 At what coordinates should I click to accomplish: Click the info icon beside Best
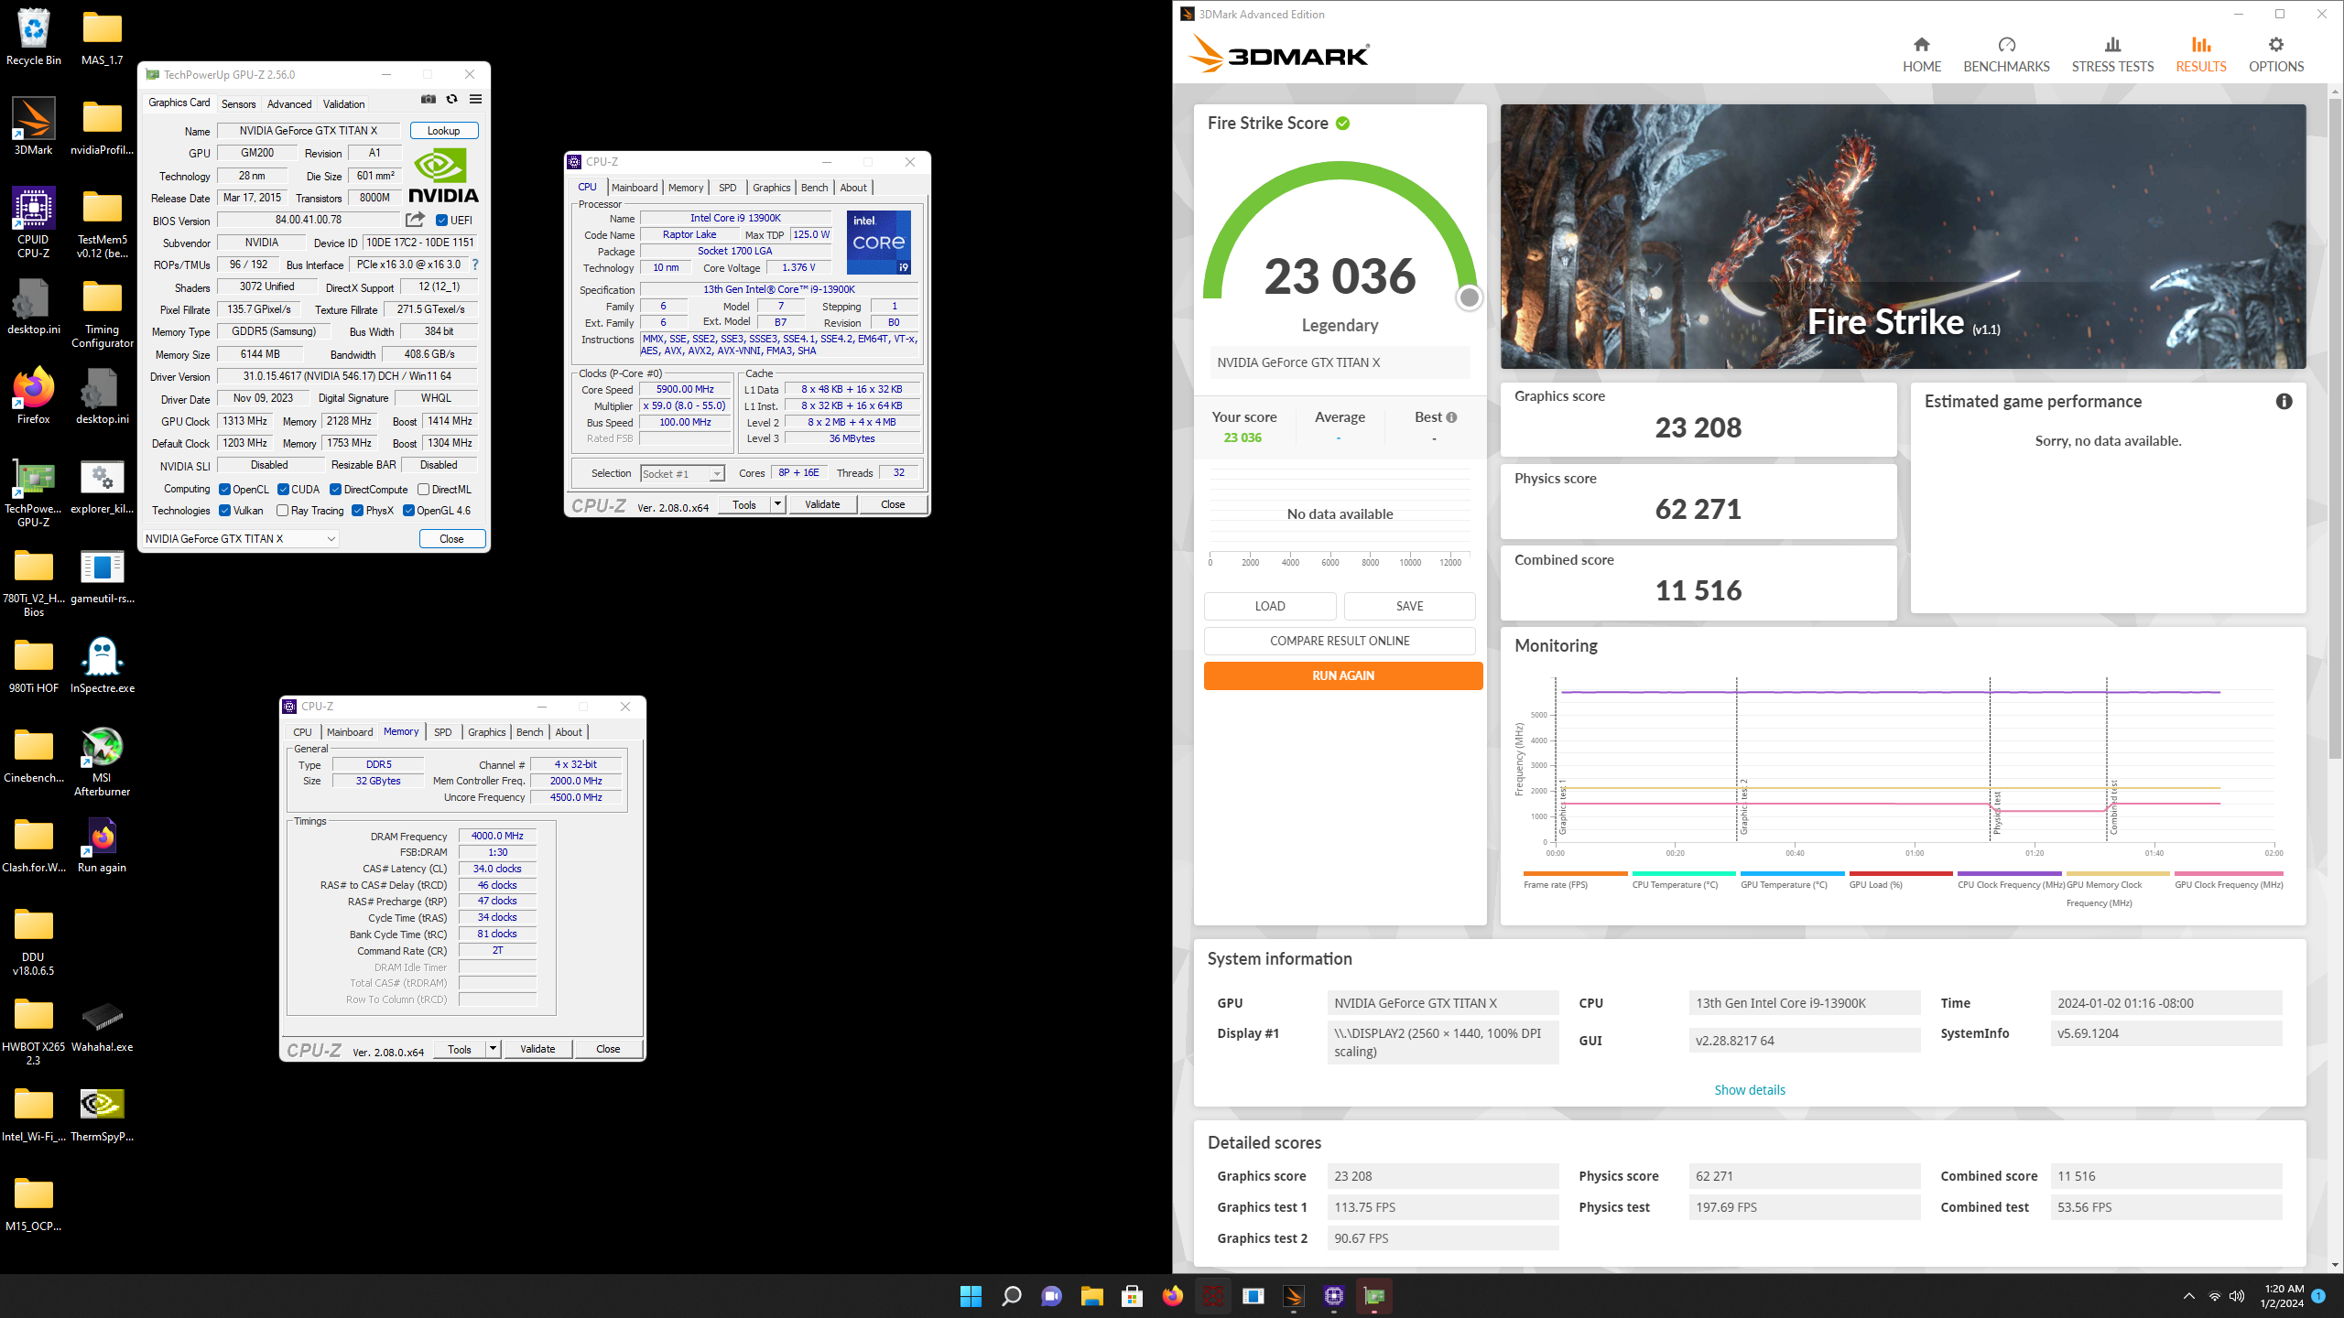1451,417
